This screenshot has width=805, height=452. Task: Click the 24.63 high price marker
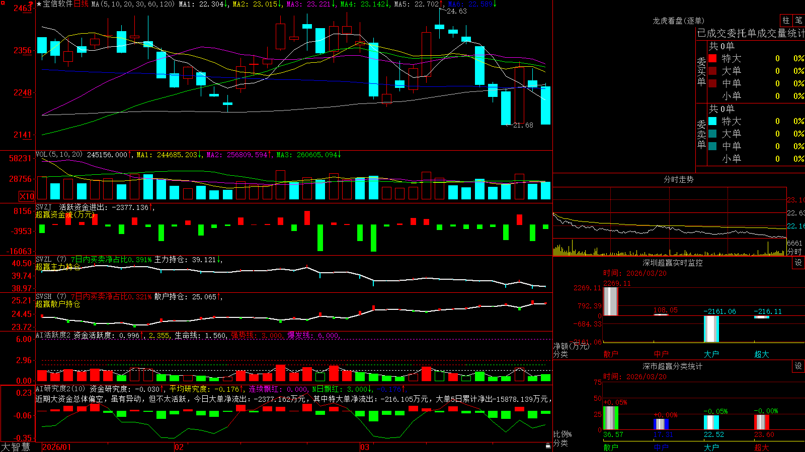[457, 11]
